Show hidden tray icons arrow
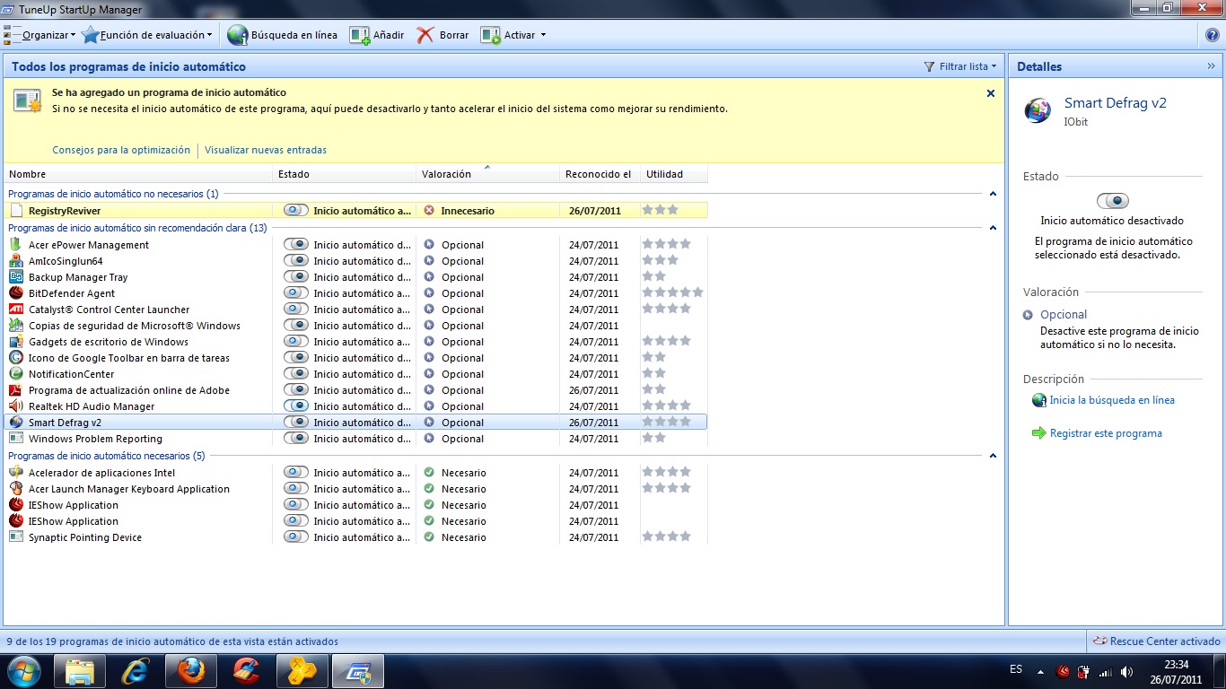The width and height of the screenshot is (1226, 689). pyautogui.click(x=1040, y=671)
